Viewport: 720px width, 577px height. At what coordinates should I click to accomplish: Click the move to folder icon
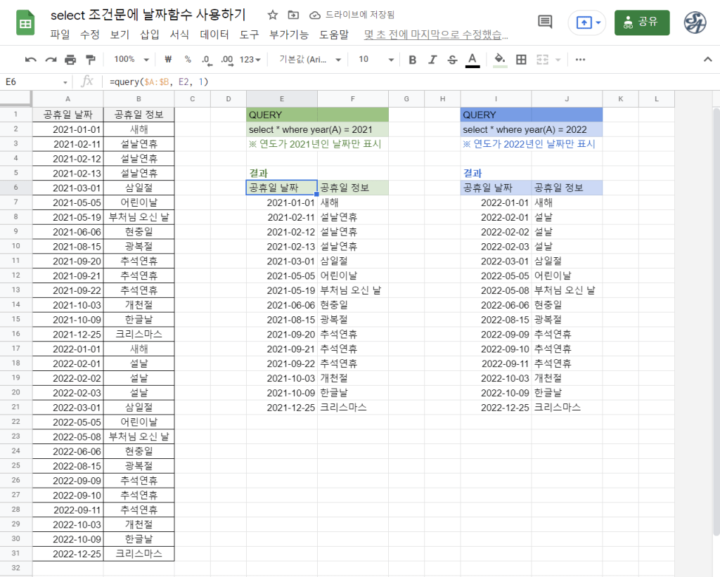point(293,15)
